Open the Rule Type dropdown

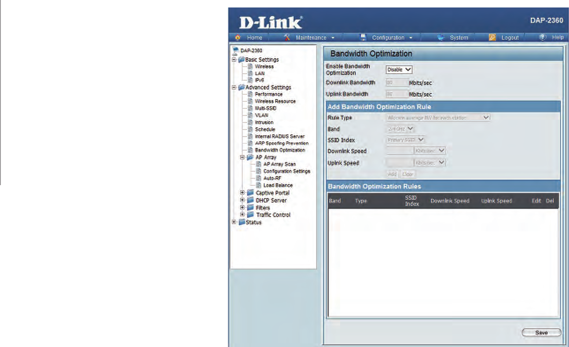(438, 117)
